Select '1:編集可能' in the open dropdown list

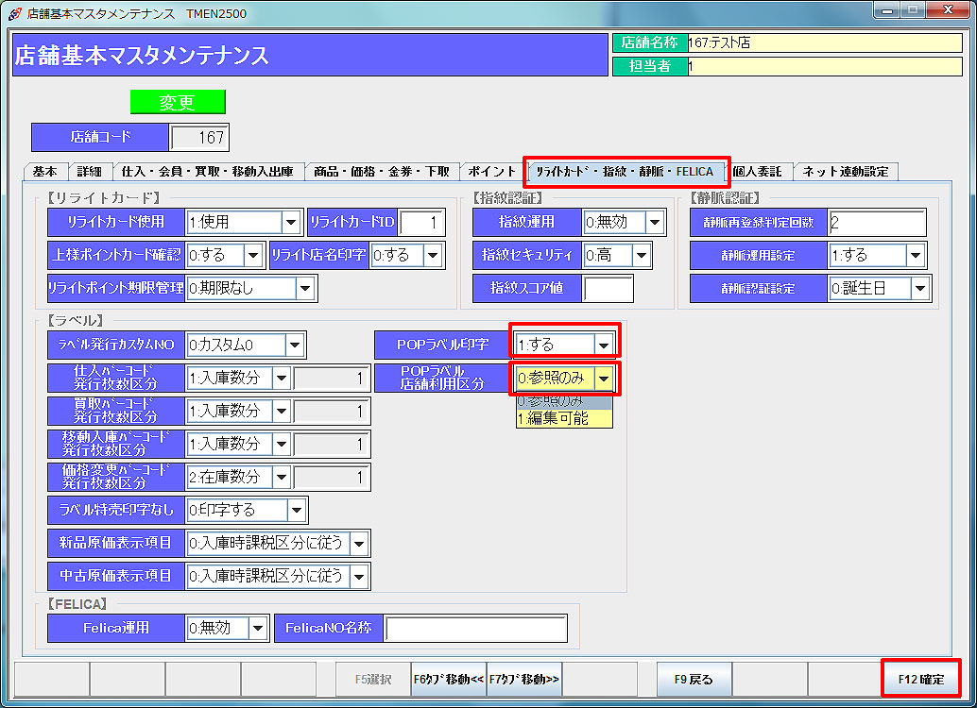pyautogui.click(x=563, y=418)
